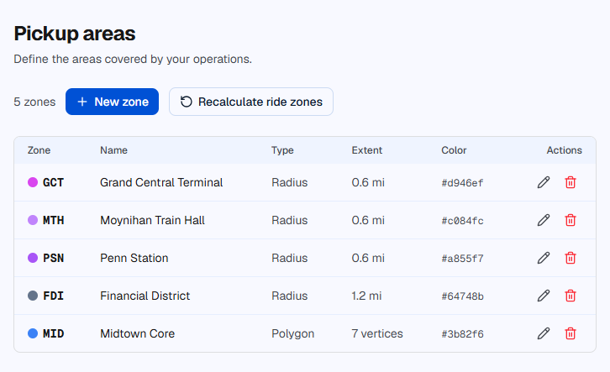Edit the Moynihan Train Hall zone
The image size is (610, 372).
pyautogui.click(x=544, y=220)
